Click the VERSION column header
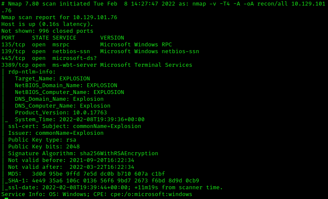This screenshot has width=328, height=199. click(112, 38)
